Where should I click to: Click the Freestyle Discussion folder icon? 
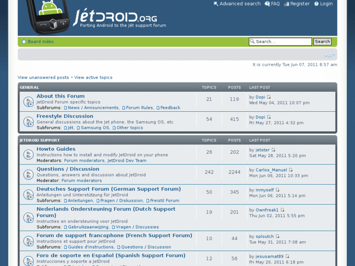tap(28, 122)
